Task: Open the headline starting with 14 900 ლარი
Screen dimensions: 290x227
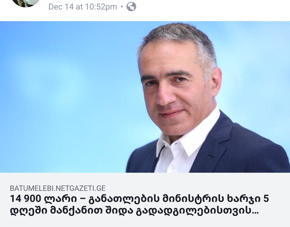Action: click(x=139, y=205)
